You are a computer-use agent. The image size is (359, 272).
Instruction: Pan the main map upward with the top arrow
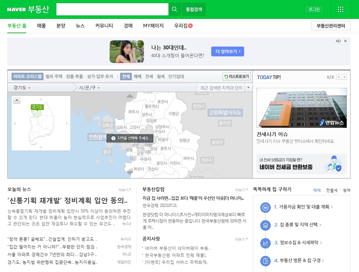[x=130, y=96]
